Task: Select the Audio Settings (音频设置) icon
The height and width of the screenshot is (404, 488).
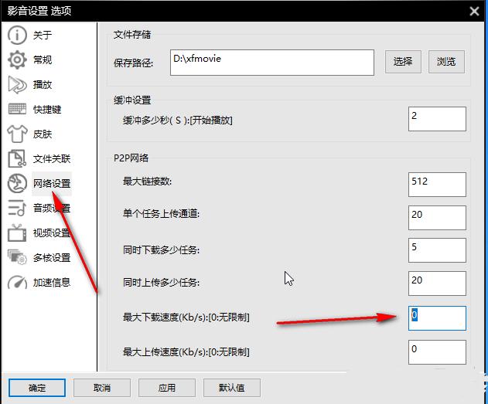Action: click(17, 209)
